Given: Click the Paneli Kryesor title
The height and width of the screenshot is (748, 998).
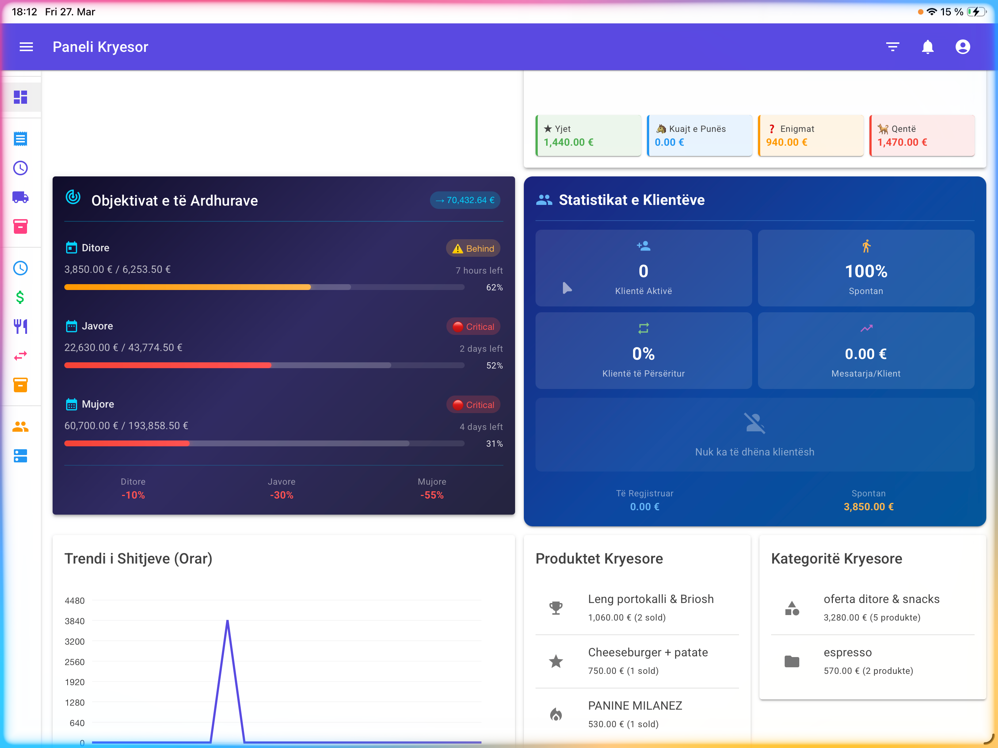Looking at the screenshot, I should pos(100,46).
